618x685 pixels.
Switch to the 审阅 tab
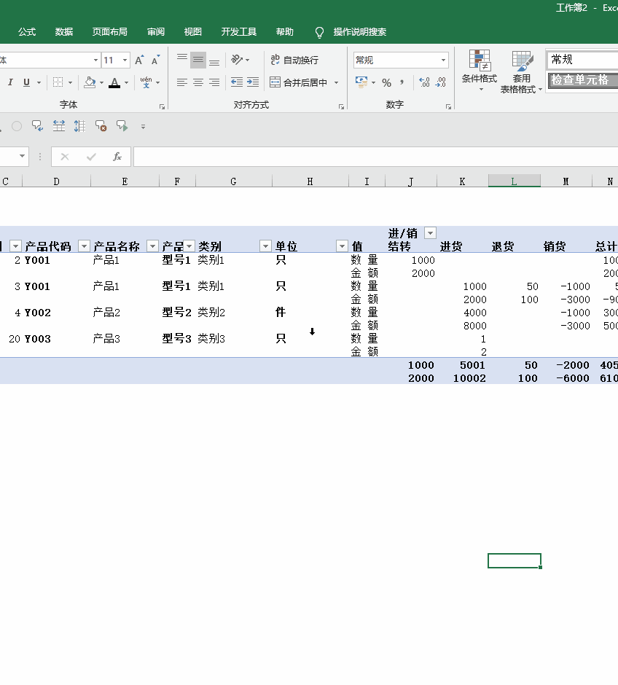[x=156, y=32]
